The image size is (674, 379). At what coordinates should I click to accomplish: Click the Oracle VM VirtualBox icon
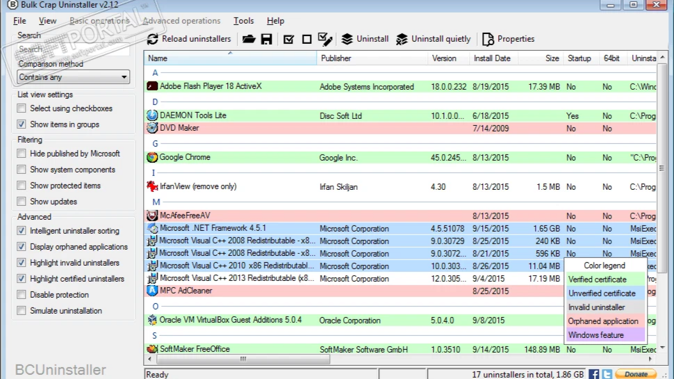tap(151, 320)
